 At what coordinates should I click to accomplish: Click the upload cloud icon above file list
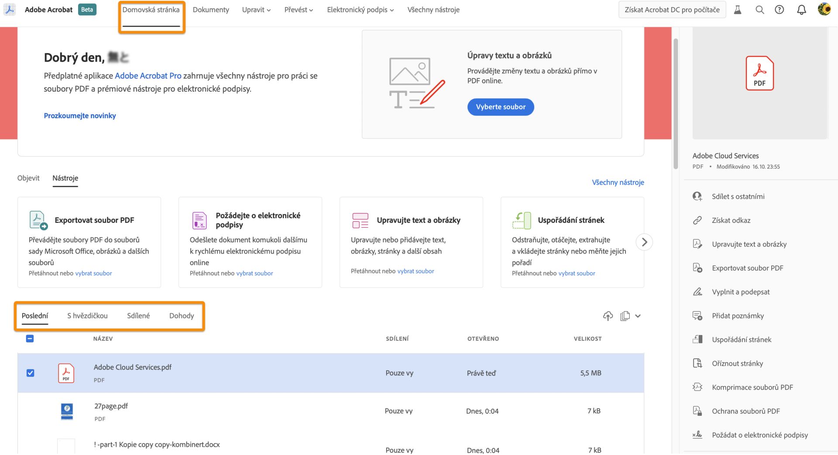tap(608, 316)
